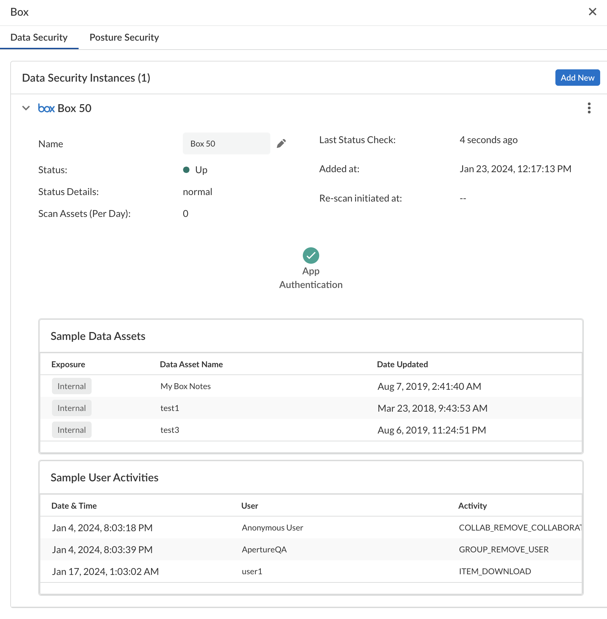Click the Anonymous User entry

[x=272, y=527]
